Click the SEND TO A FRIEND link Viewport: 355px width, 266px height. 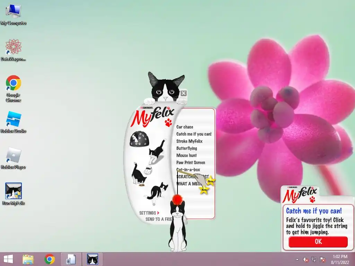pos(159,219)
